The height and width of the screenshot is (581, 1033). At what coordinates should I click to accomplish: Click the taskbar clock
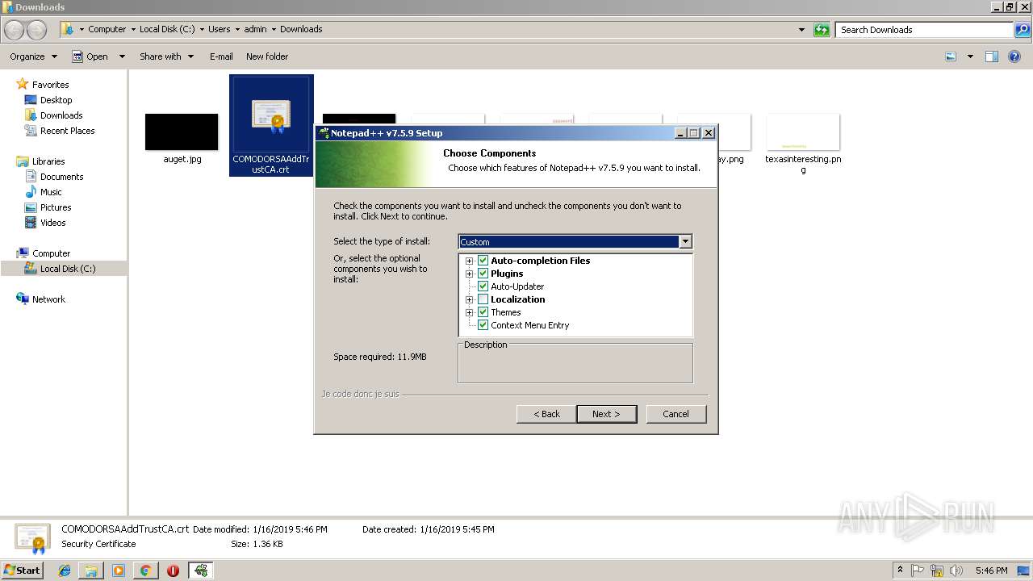(991, 571)
